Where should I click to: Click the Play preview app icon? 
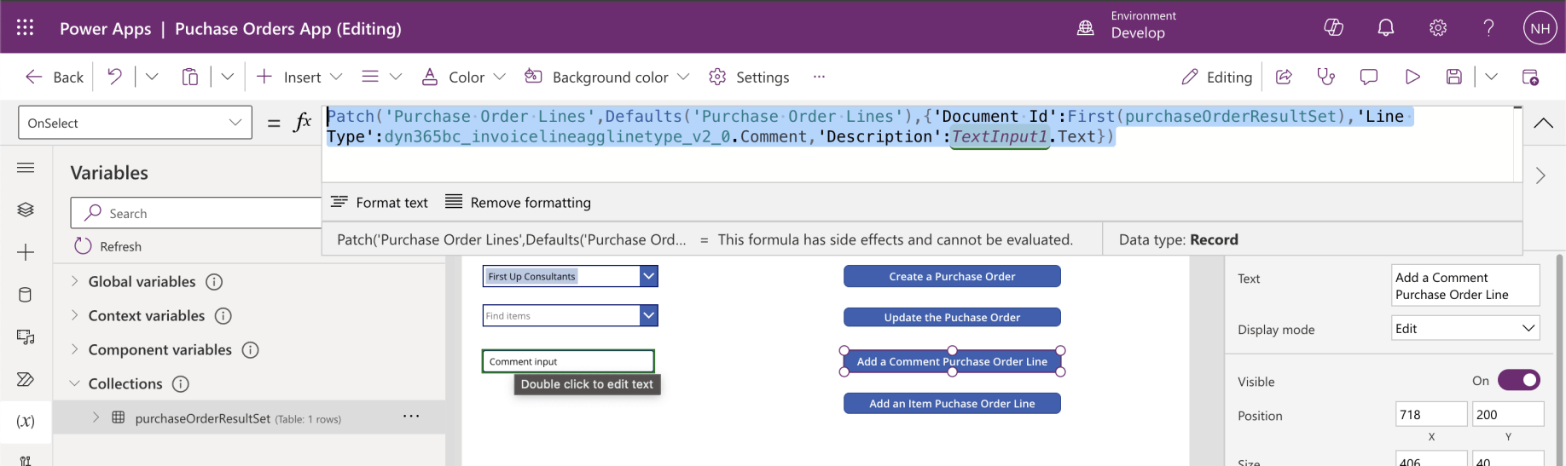pos(1412,77)
